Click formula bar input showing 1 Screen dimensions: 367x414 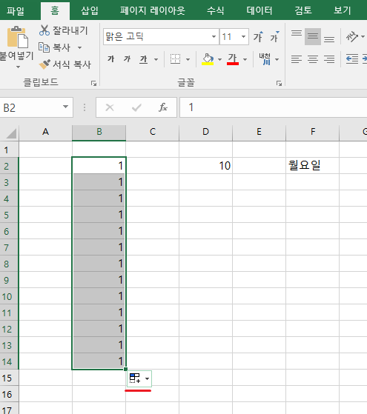274,107
